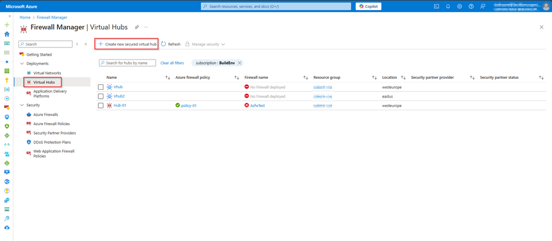Check the Vhub row checkbox
Viewport: 552px width, 241px height.
tap(101, 87)
